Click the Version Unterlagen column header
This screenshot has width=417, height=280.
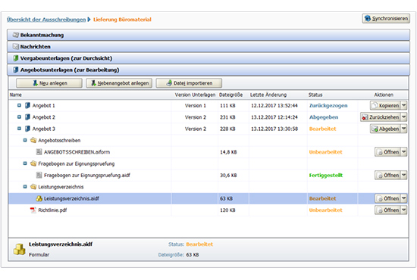[x=195, y=95]
